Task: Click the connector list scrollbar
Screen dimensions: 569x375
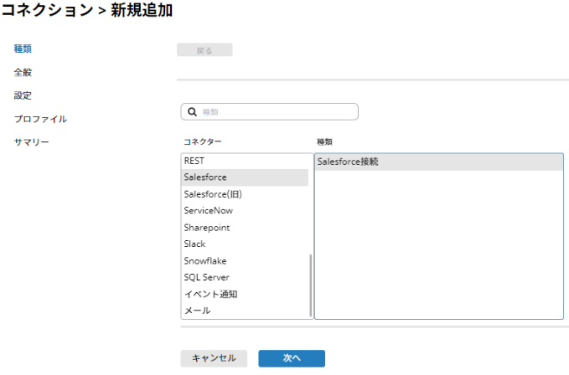Action: tap(311, 285)
